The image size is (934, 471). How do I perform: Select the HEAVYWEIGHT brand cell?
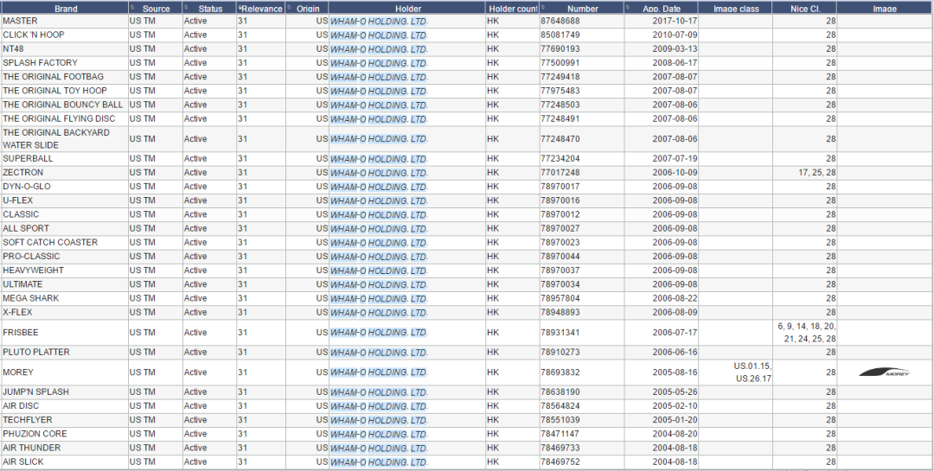(x=65, y=271)
